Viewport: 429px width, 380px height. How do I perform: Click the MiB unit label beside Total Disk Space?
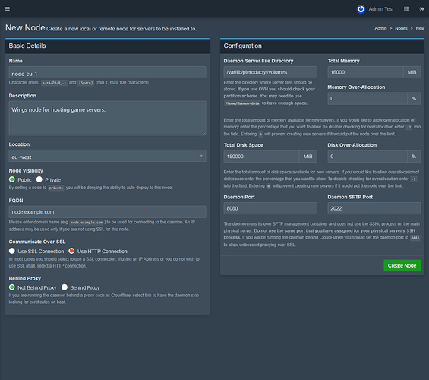308,157
